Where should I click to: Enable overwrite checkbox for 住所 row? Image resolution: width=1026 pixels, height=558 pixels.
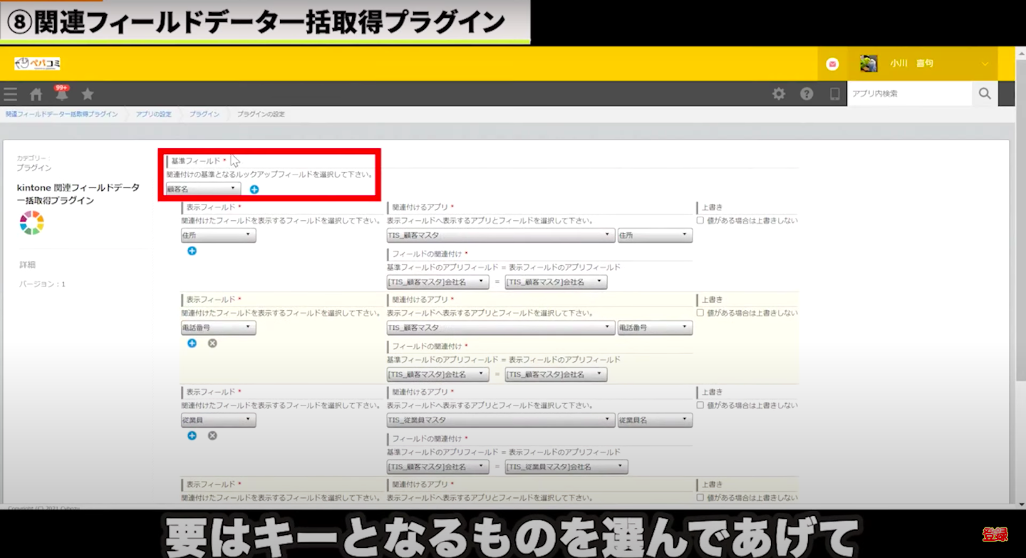(x=700, y=221)
